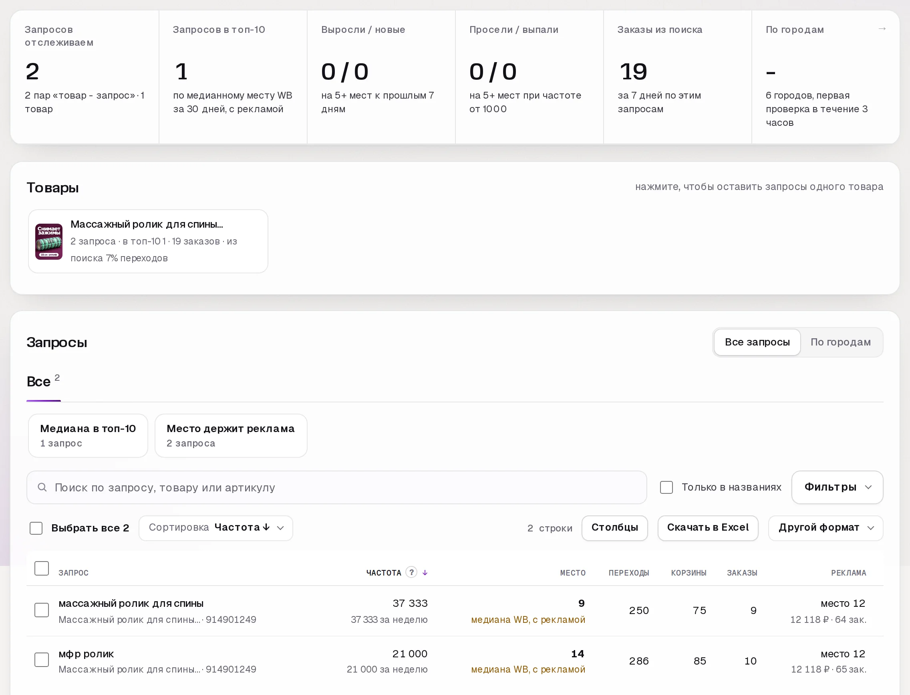
Task: Click the Место column header
Action: click(x=573, y=572)
